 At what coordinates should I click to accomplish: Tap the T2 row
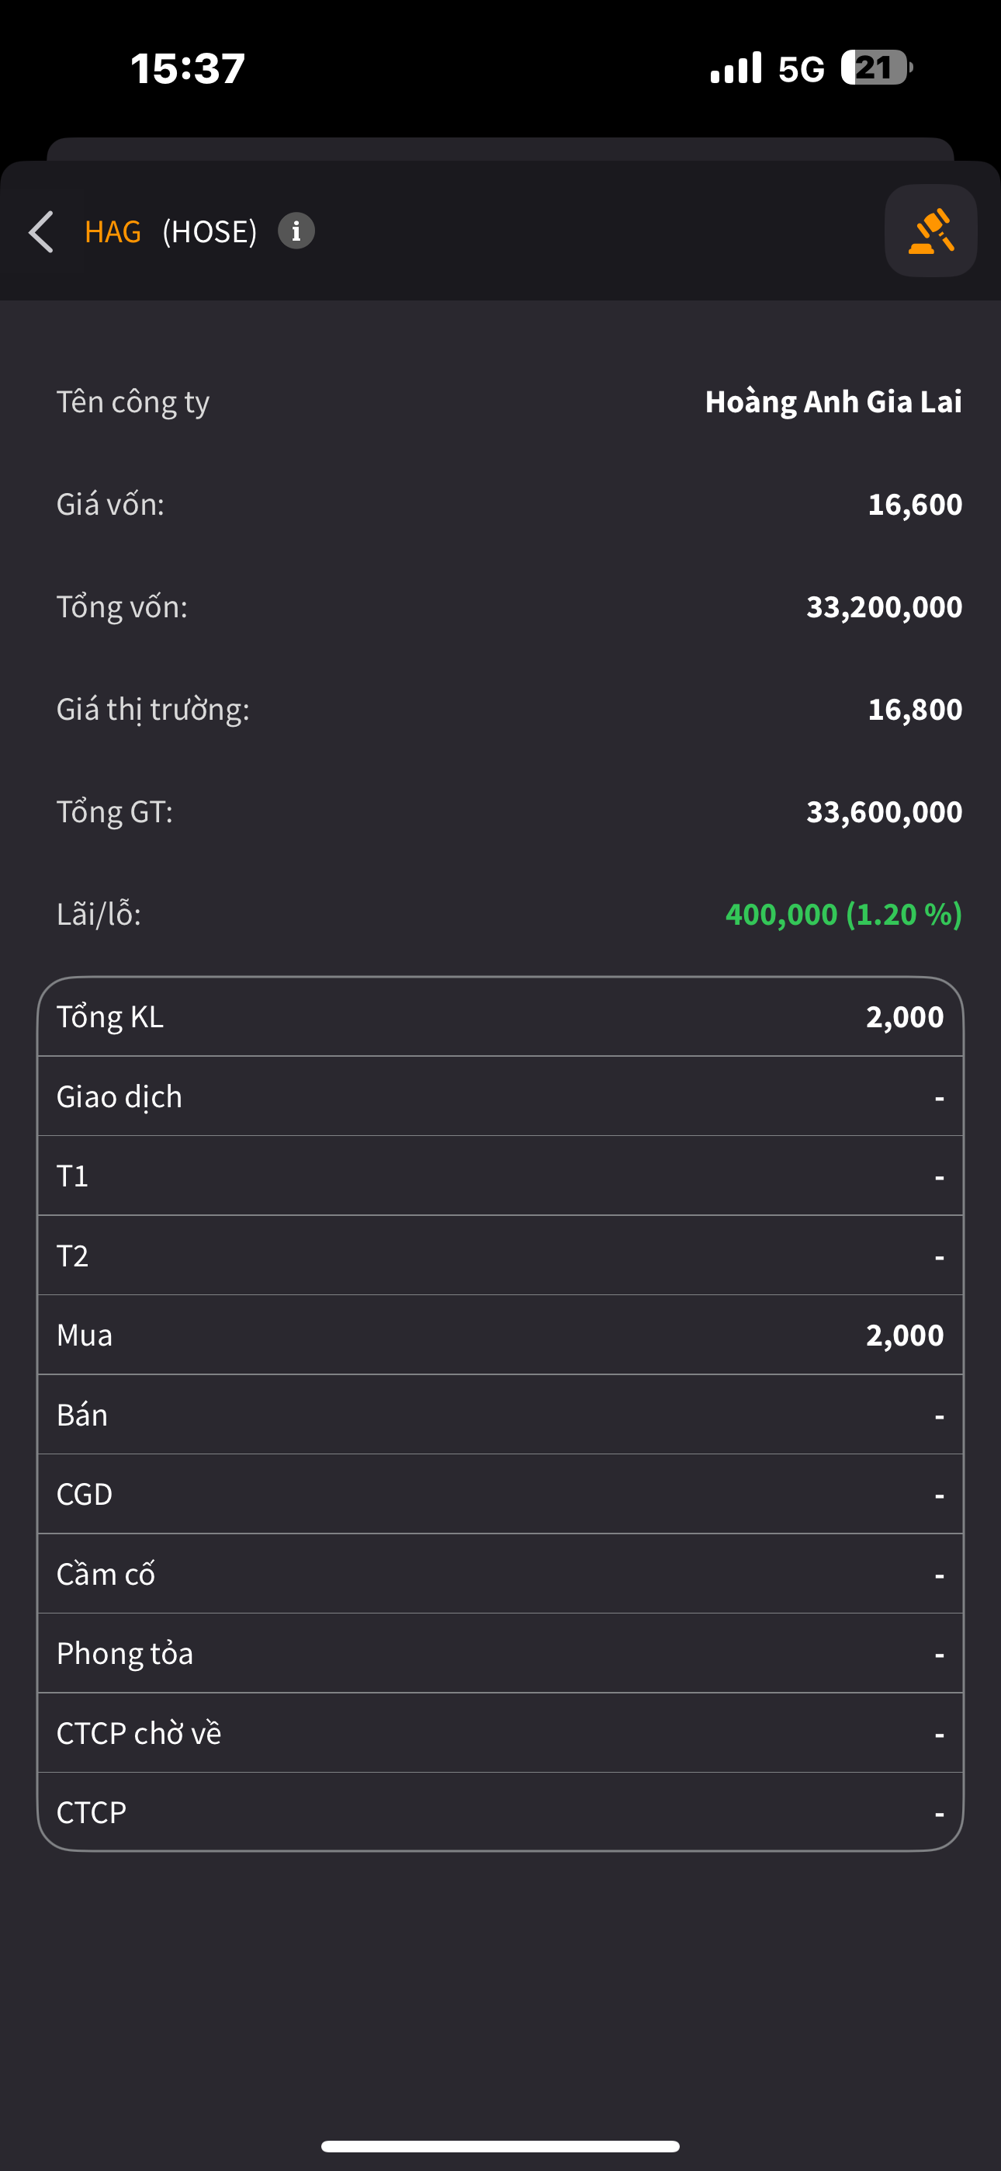click(500, 1256)
